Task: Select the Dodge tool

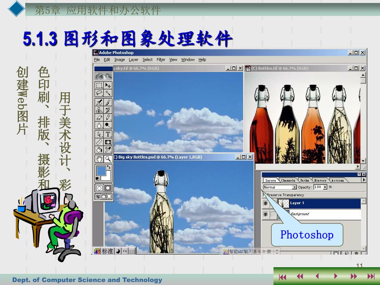Action: click(x=108, y=125)
